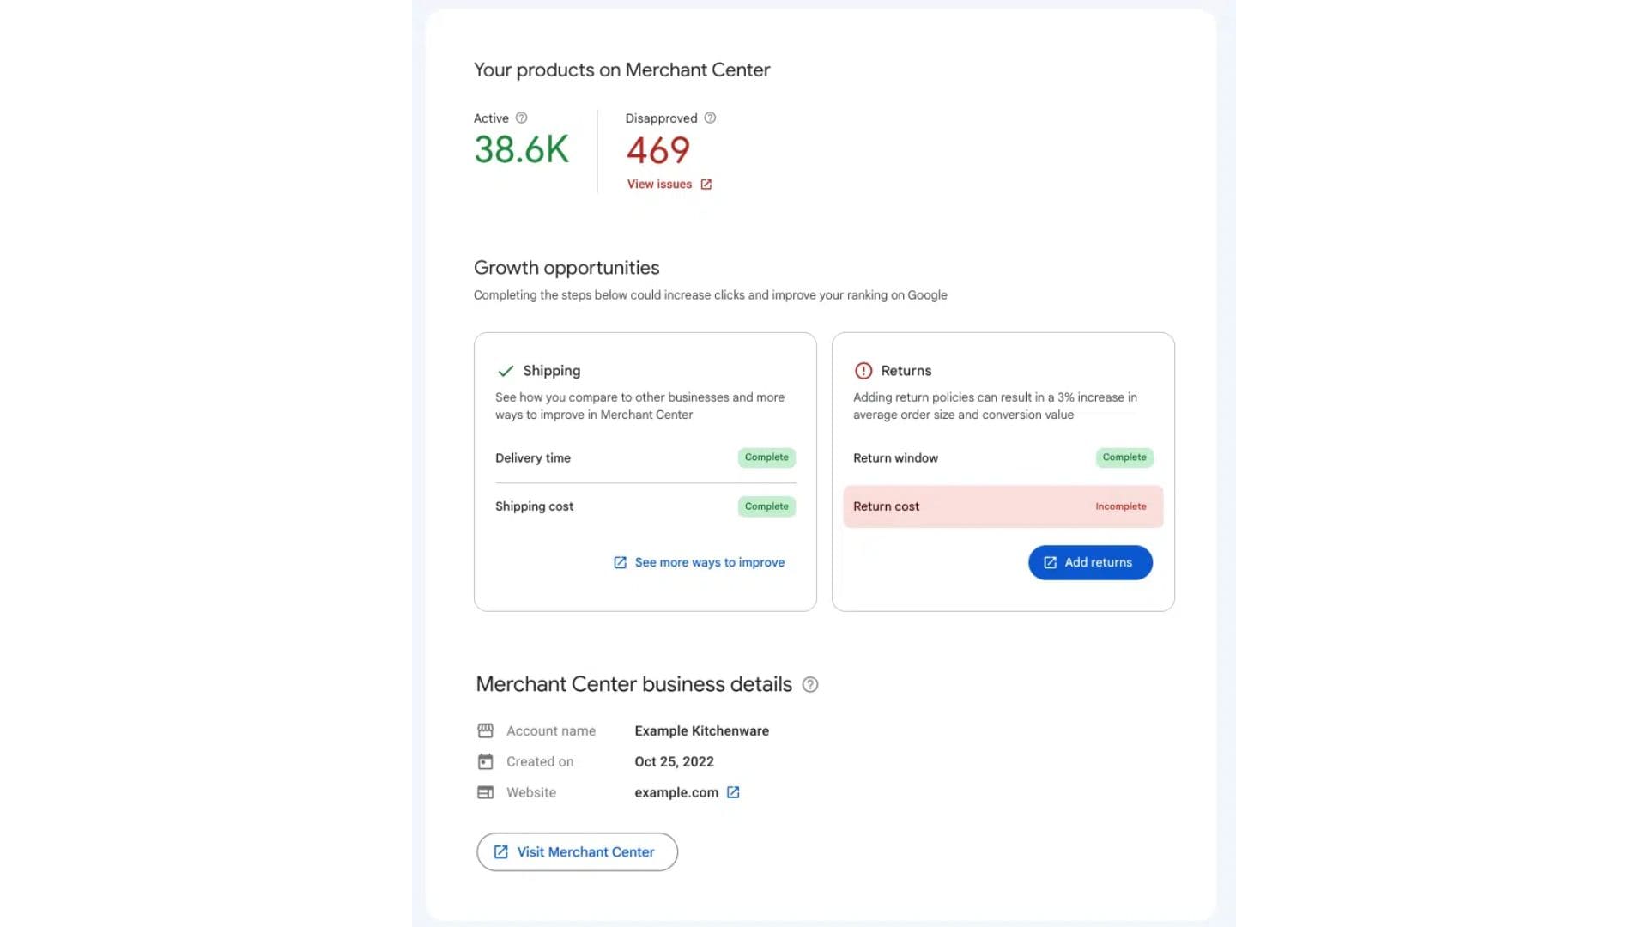Open external link icon next to example.com
This screenshot has width=1648, height=927.
click(x=733, y=792)
